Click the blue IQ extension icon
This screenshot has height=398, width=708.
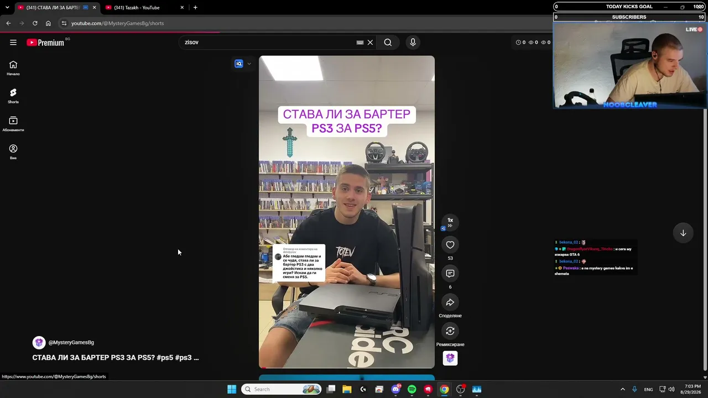[239, 64]
